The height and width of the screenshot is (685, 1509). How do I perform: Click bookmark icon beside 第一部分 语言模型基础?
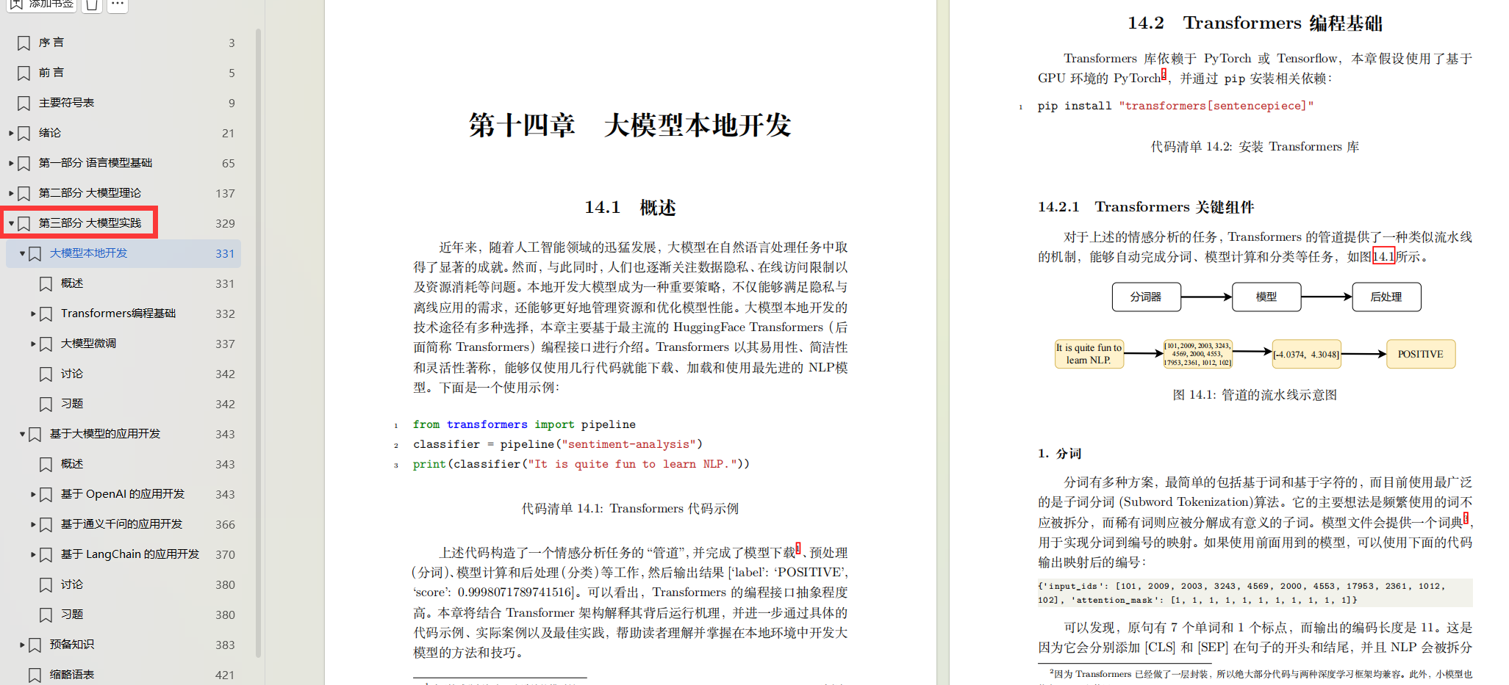pyautogui.click(x=24, y=164)
